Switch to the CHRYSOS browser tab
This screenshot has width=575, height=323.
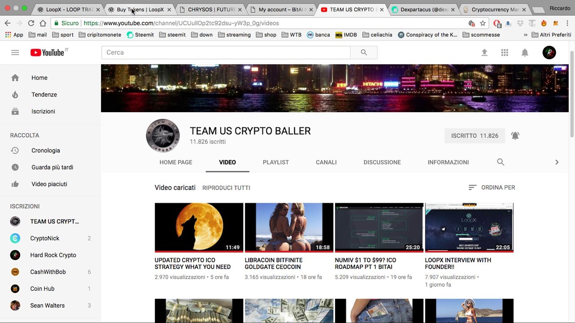(211, 9)
